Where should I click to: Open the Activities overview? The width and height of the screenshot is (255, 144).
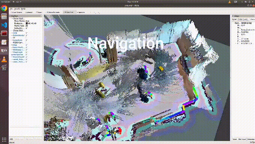[5, 2]
